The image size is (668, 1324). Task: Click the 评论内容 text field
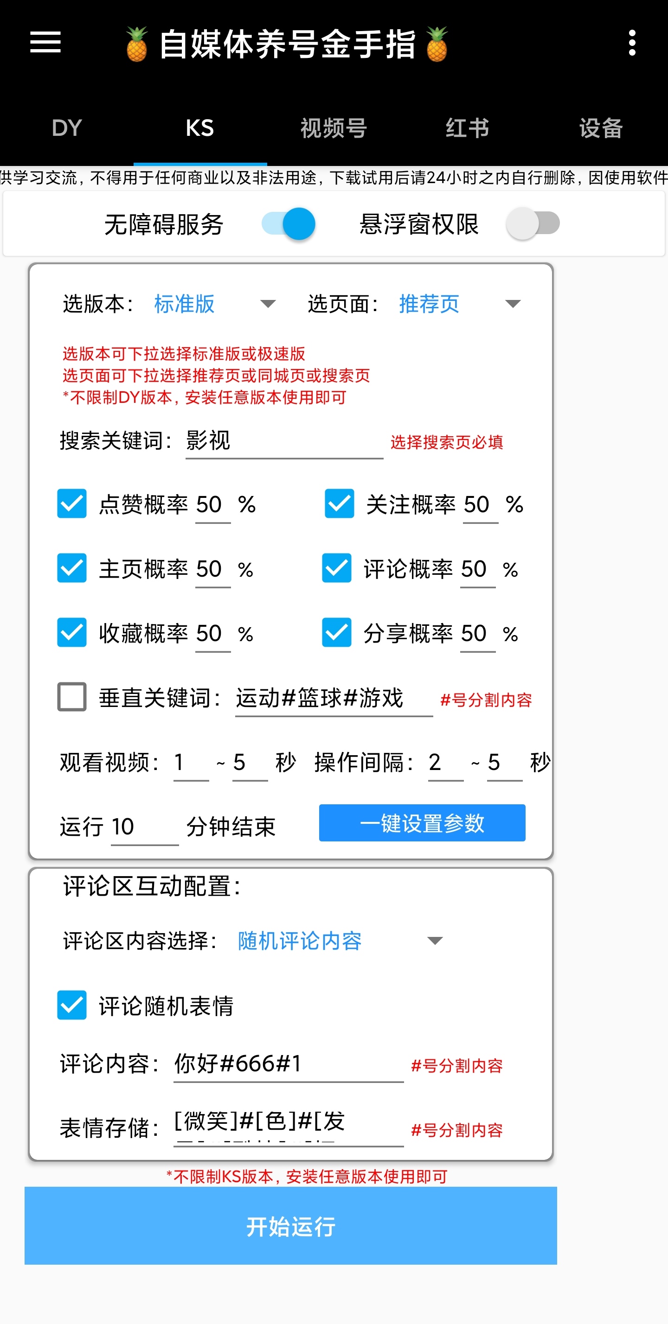(288, 1064)
